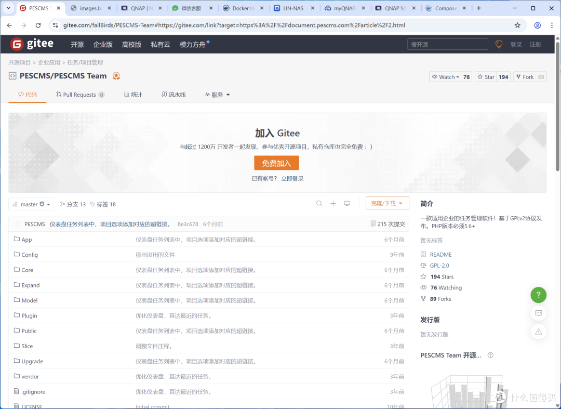Click the GPL-2.0 license link
The width and height of the screenshot is (561, 409).
click(x=439, y=266)
